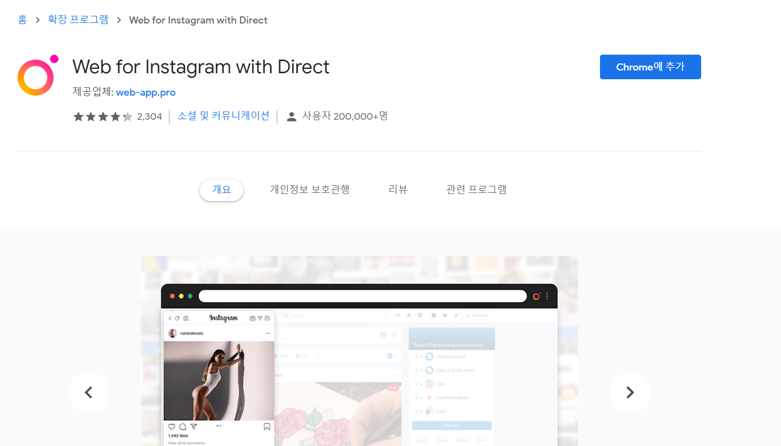Click the 'Chrome에 추가' button
The width and height of the screenshot is (781, 446).
pyautogui.click(x=650, y=67)
